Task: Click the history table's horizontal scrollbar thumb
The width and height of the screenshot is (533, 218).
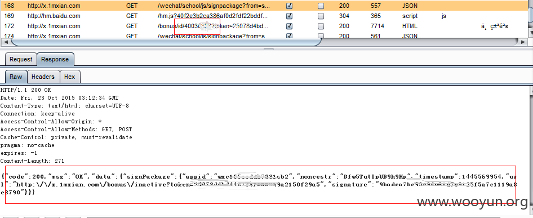Action: pos(166,42)
